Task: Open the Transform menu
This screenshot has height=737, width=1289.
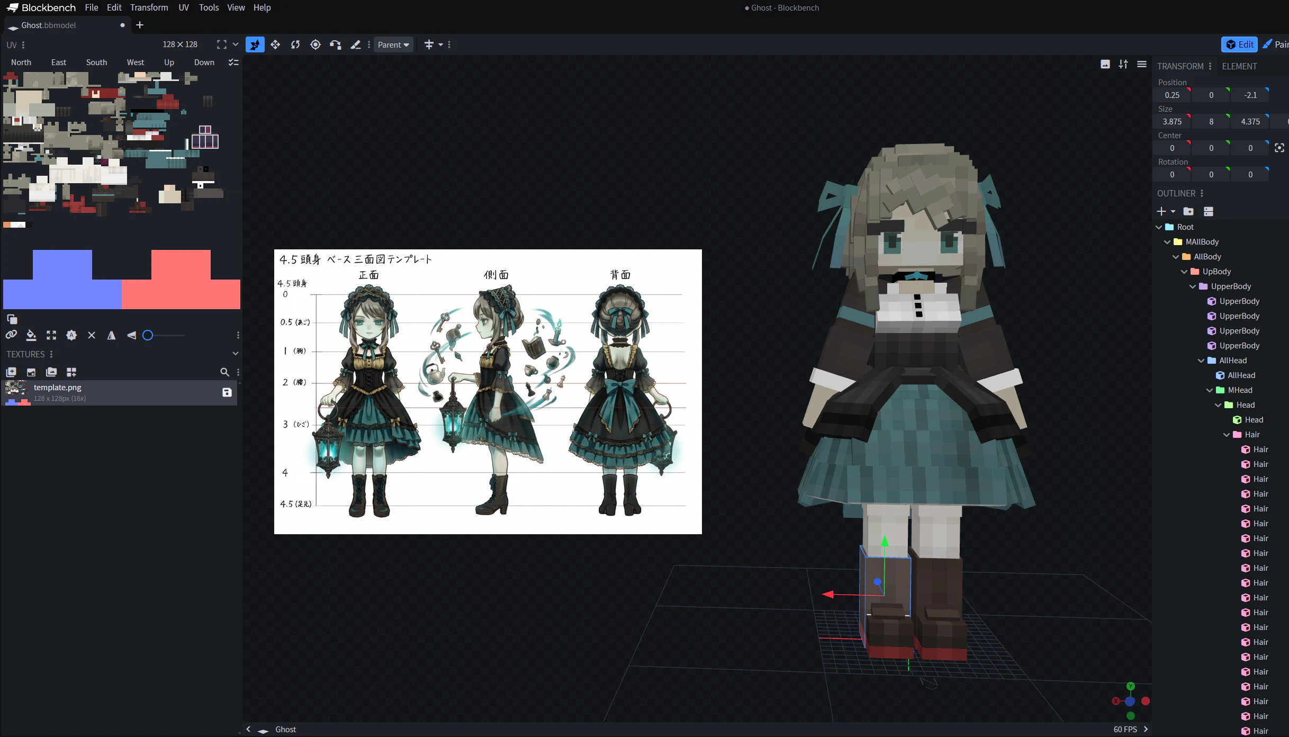Action: (149, 7)
